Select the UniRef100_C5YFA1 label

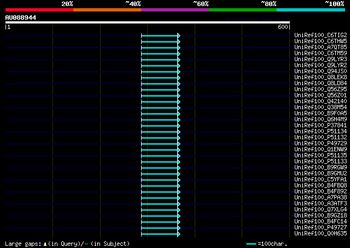click(x=320, y=180)
